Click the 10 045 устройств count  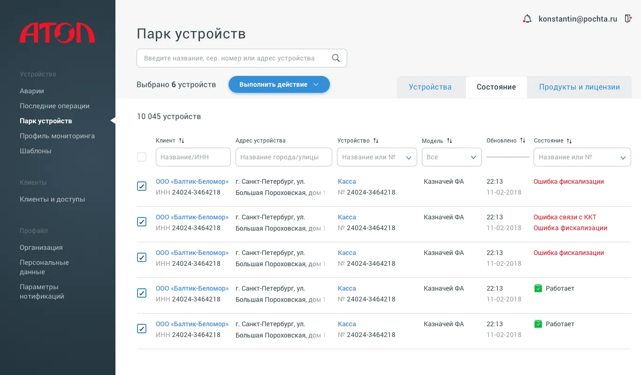pos(169,116)
